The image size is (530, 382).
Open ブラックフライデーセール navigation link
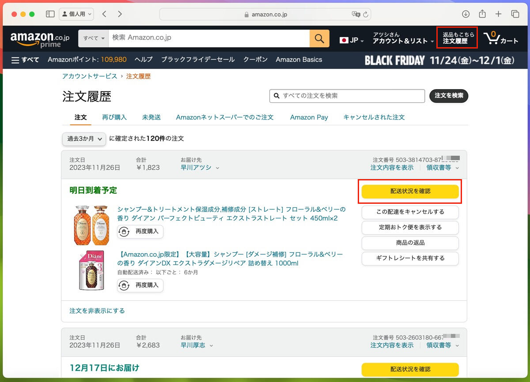click(x=198, y=60)
